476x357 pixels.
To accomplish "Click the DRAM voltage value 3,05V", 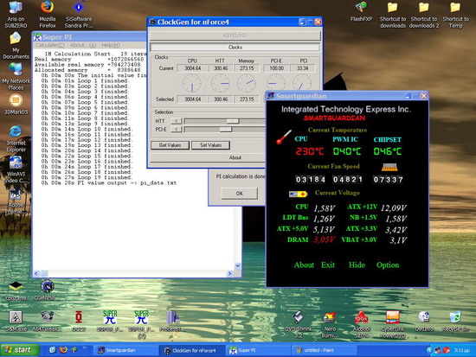I will [x=325, y=239].
